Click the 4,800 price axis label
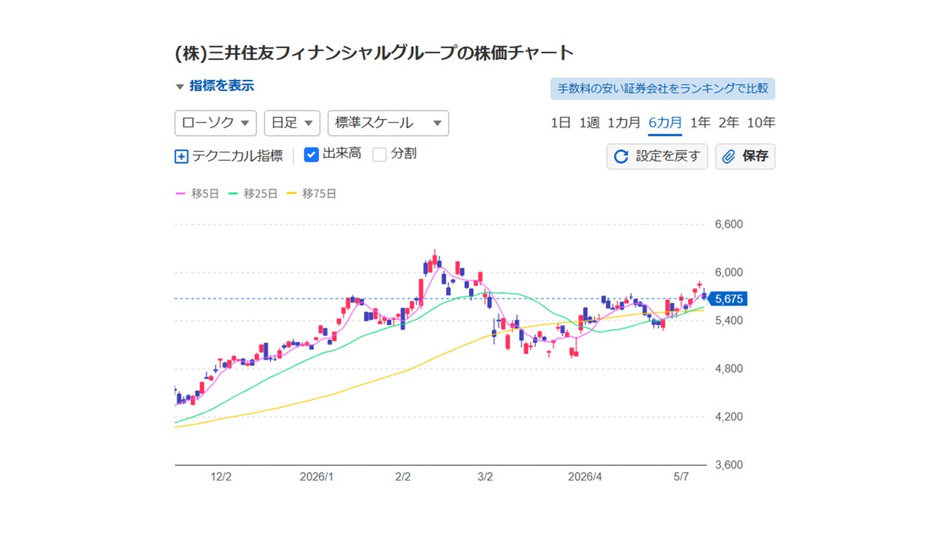Viewport: 947px width, 533px height. pos(729,369)
